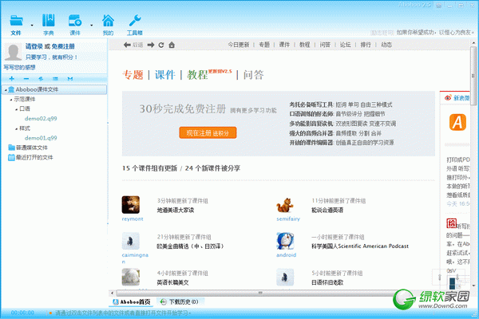The width and height of the screenshot is (479, 319).
Task: Select 最近打开的文件 recent files item
Action: 30,158
